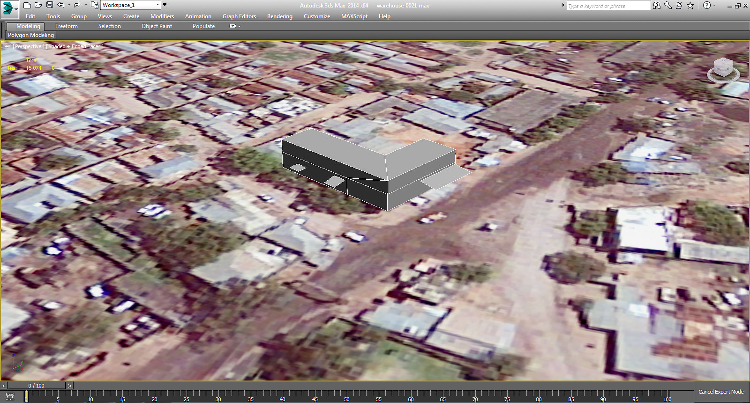The image size is (750, 403).
Task: Focus the keyword or phrase search field
Action: (608, 6)
